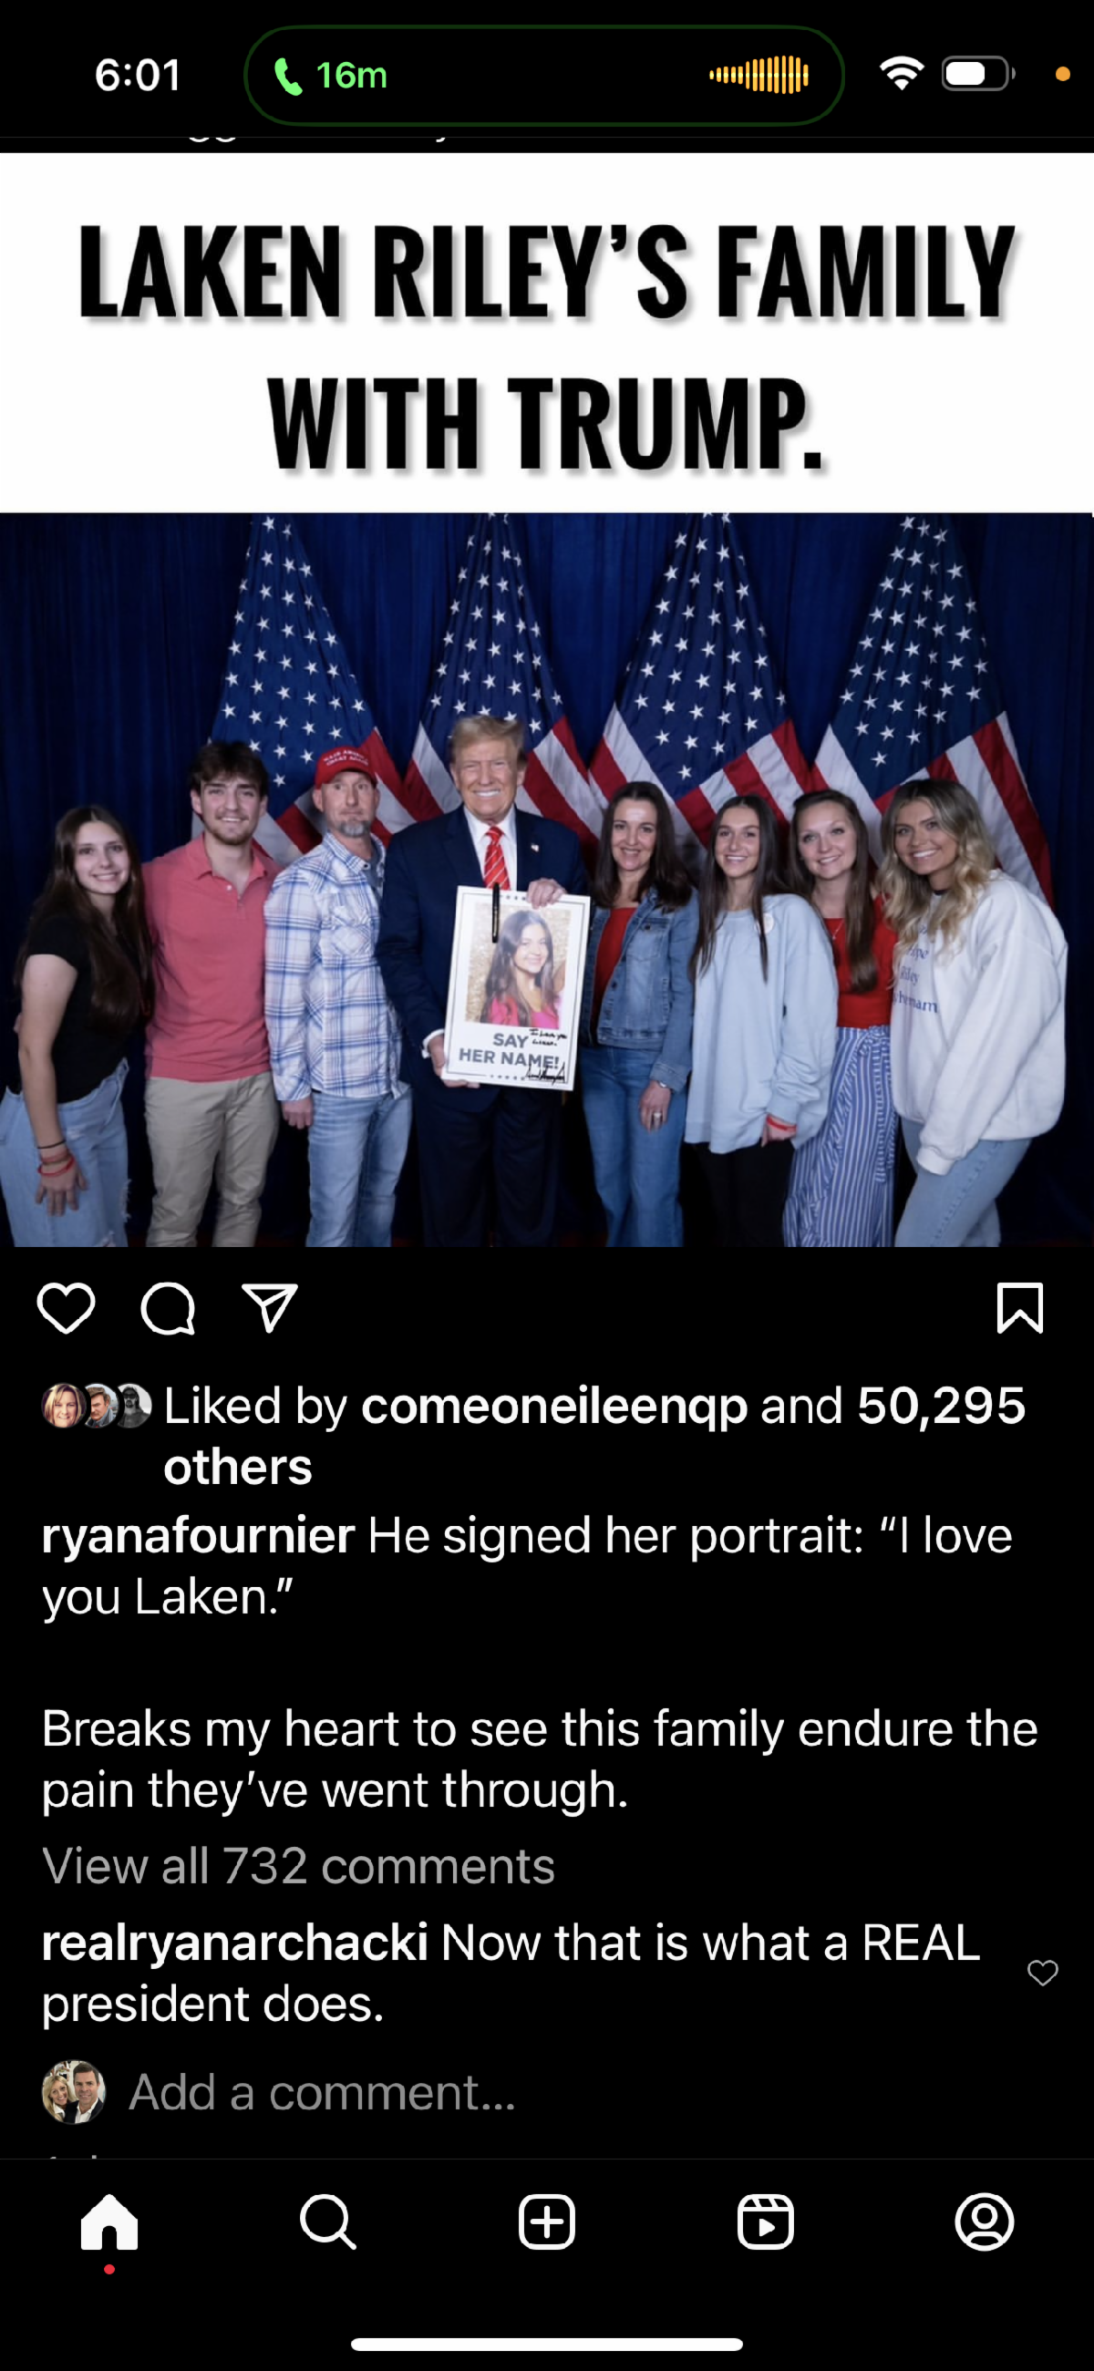Image resolution: width=1094 pixels, height=2371 pixels.
Task: Open ryanafournier's profile from caption username
Action: (x=198, y=1535)
